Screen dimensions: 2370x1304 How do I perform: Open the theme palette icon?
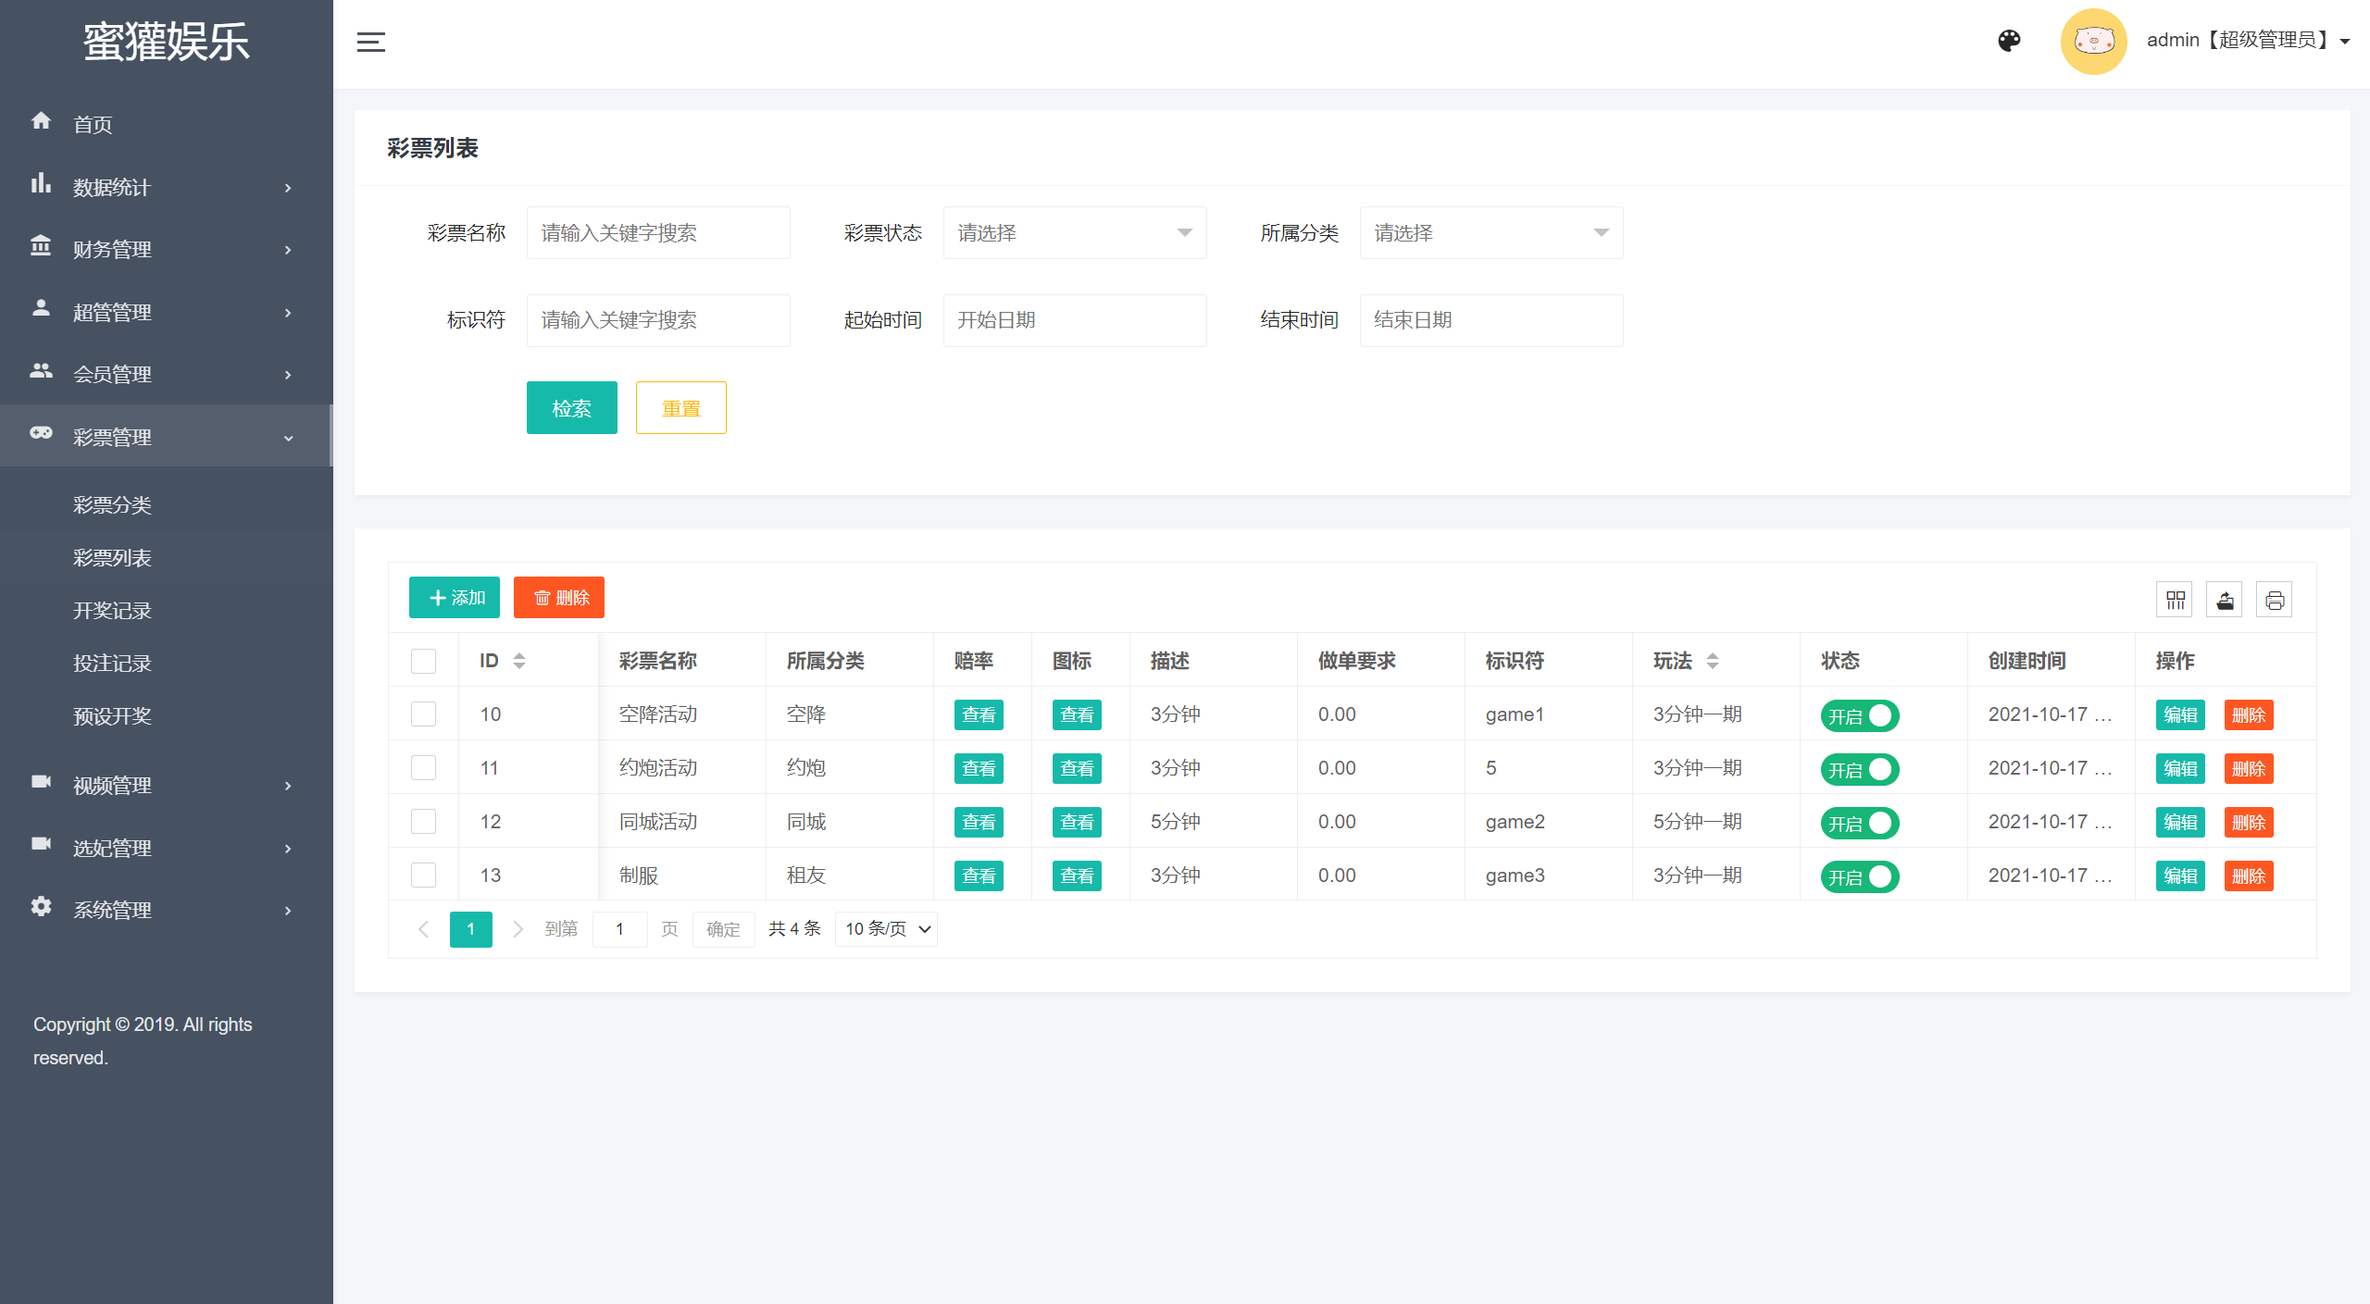(2009, 41)
